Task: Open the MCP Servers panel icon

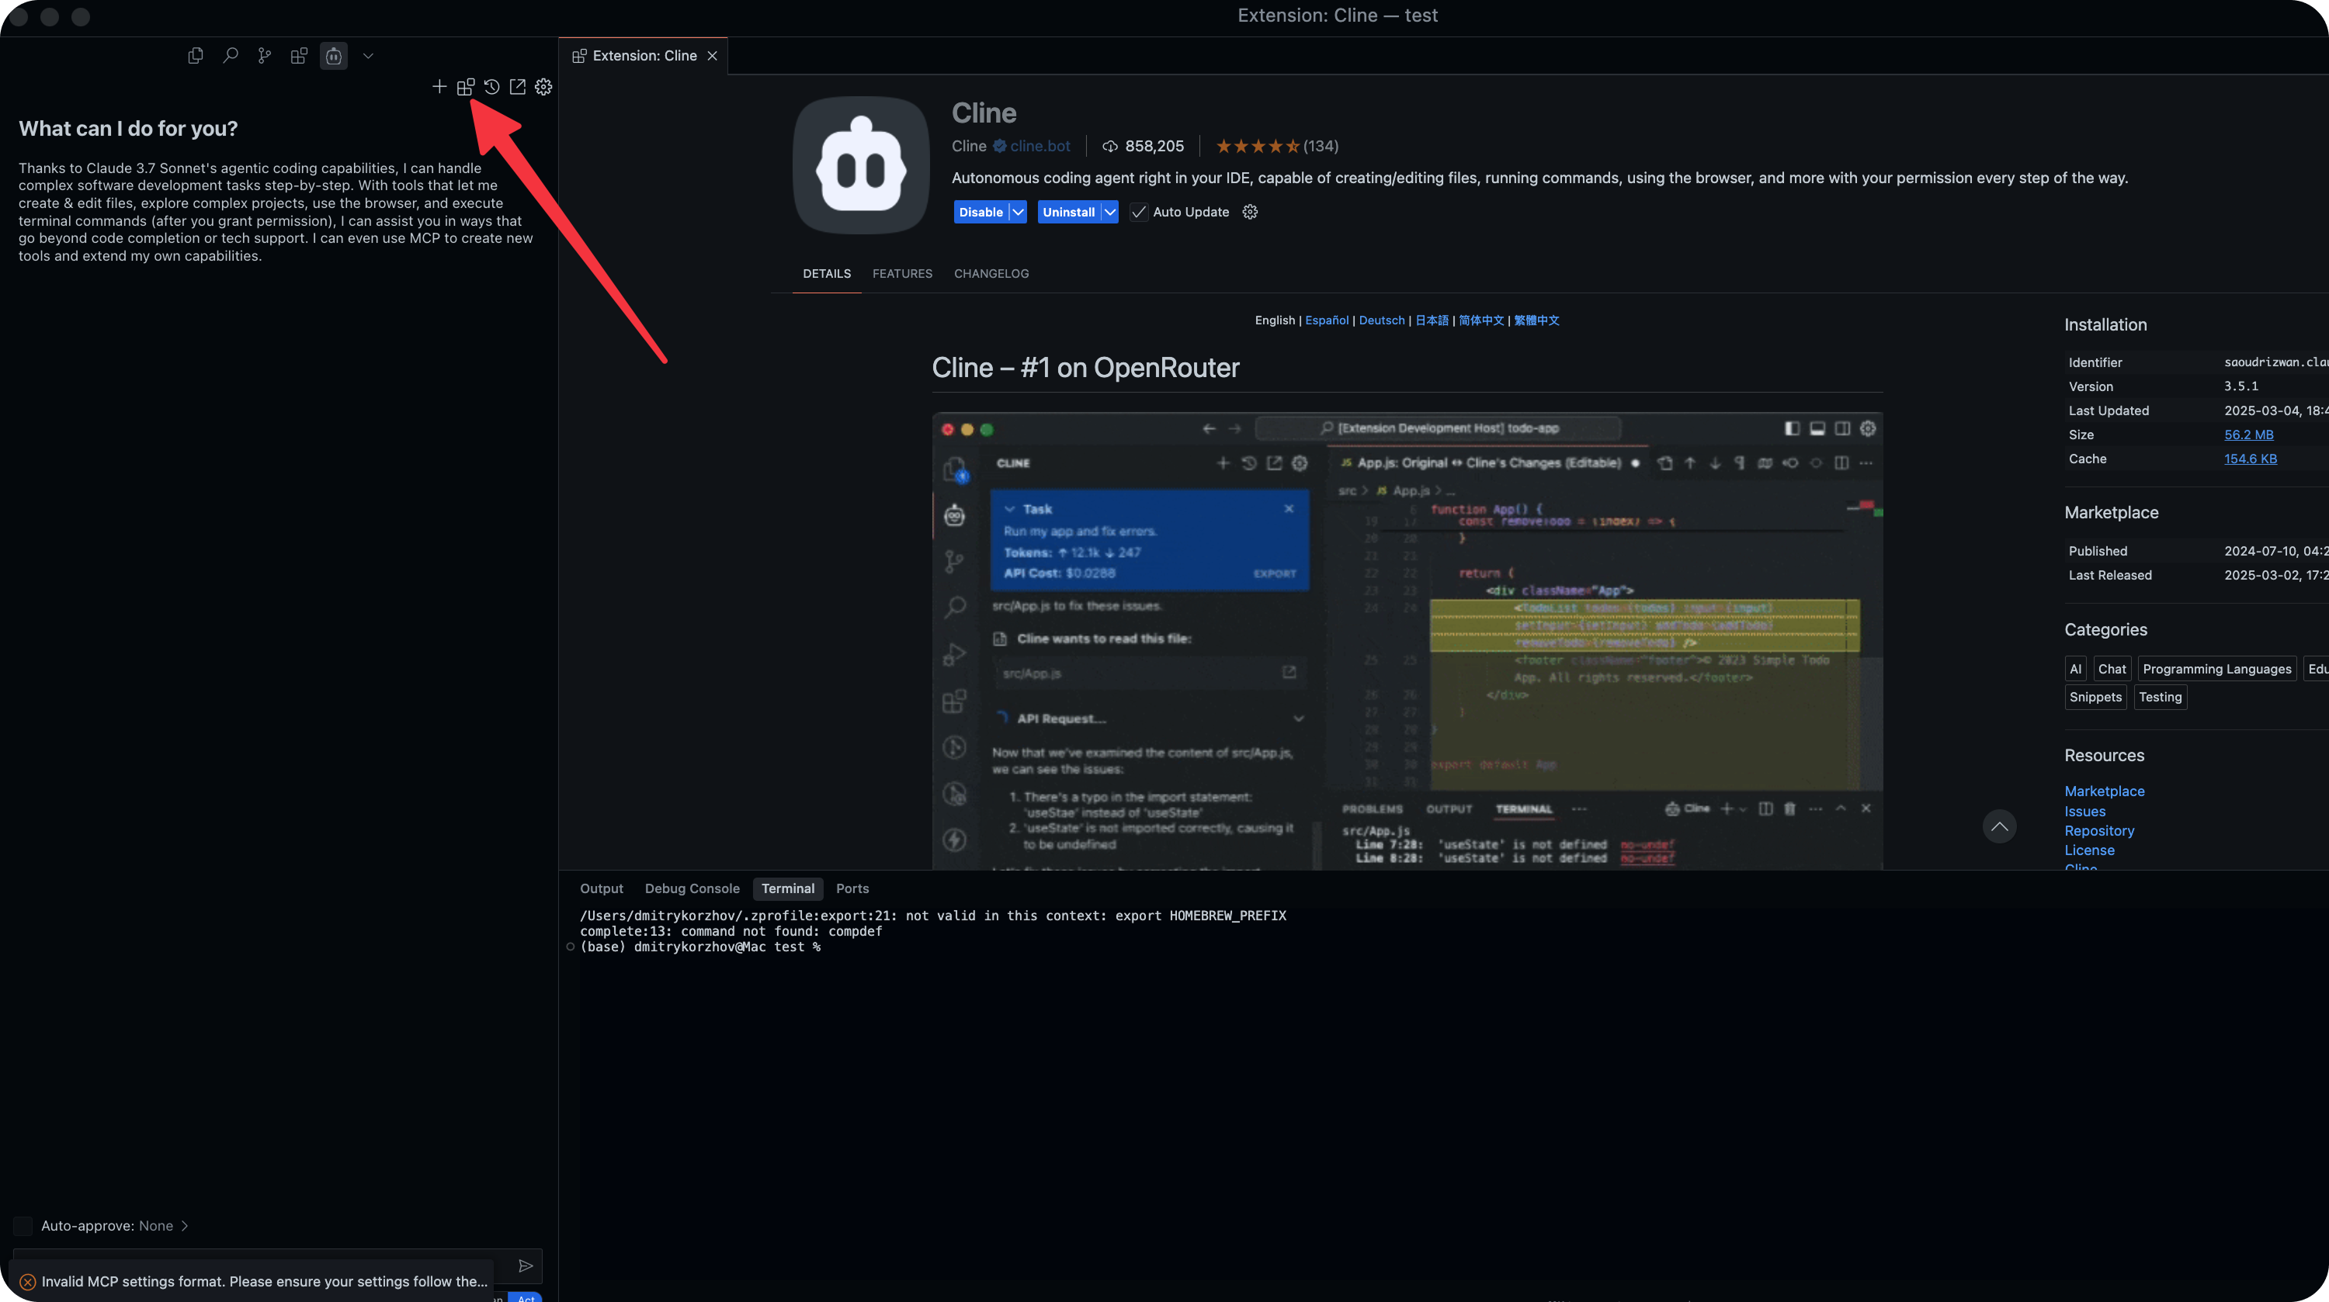Action: (x=466, y=87)
